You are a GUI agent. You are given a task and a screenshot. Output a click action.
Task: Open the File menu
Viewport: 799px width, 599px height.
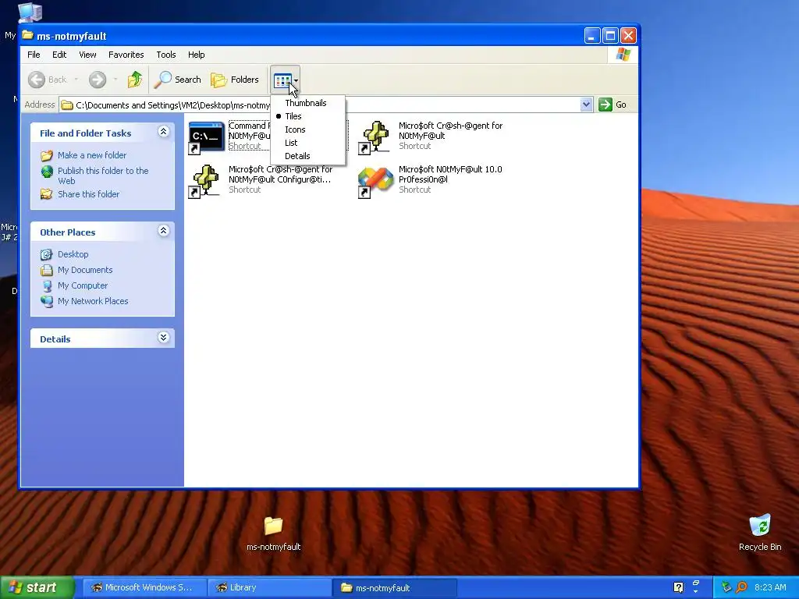34,55
